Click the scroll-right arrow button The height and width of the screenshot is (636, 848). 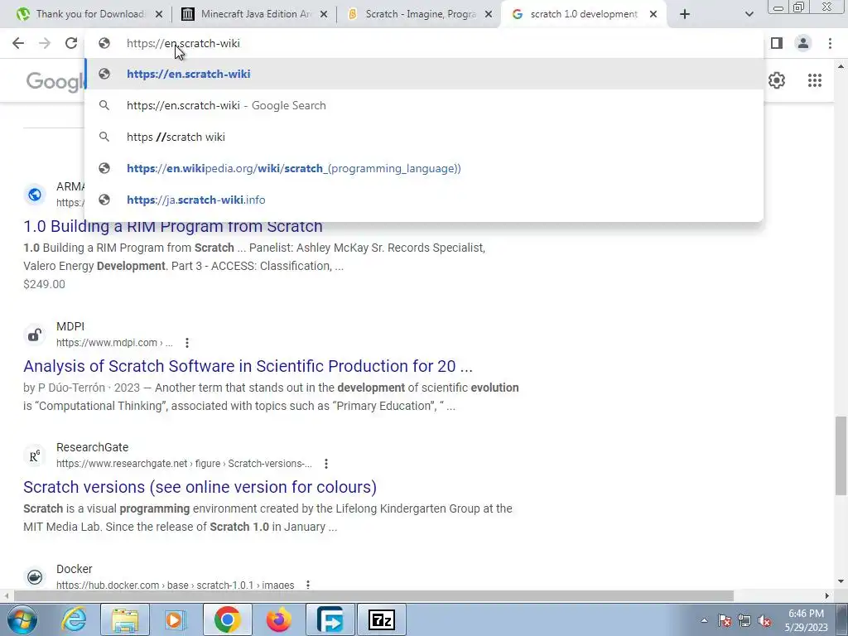pos(827,596)
